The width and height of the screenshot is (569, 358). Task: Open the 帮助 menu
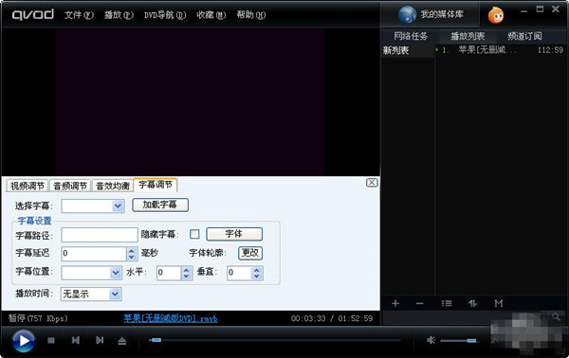point(250,15)
